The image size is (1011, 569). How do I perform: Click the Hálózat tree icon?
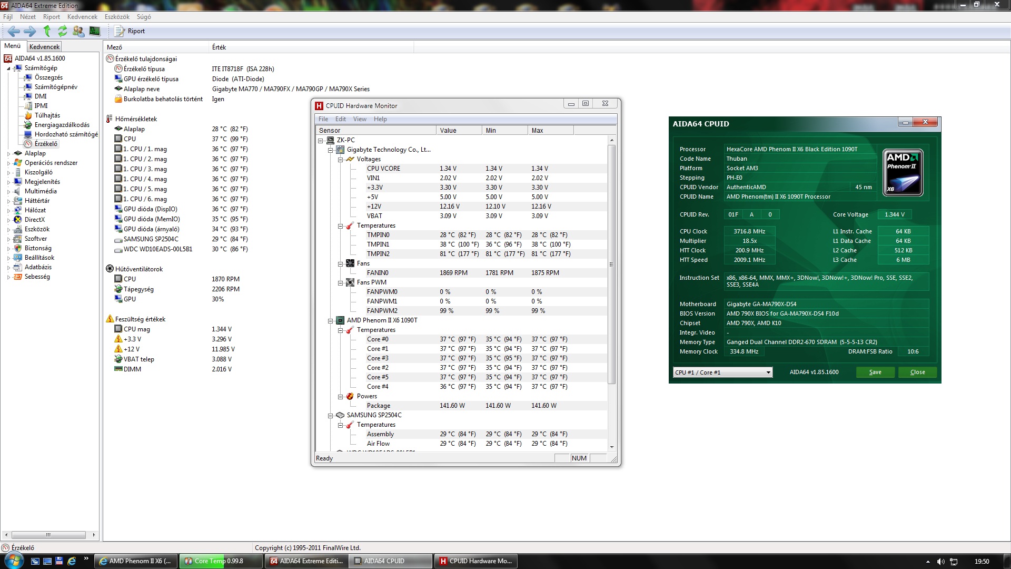click(x=18, y=210)
